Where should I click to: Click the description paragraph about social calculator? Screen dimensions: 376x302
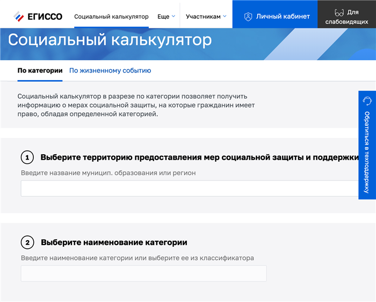pos(136,105)
